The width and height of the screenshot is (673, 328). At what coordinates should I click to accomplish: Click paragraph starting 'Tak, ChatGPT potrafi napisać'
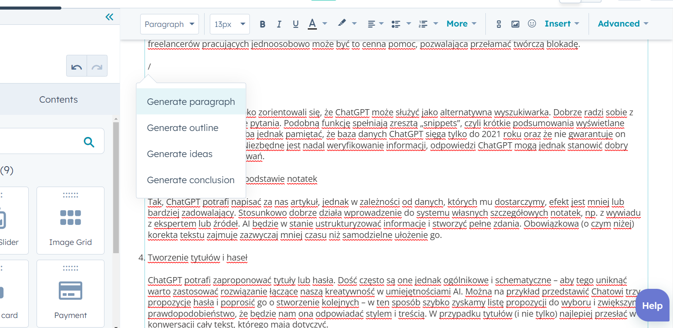coord(394,219)
